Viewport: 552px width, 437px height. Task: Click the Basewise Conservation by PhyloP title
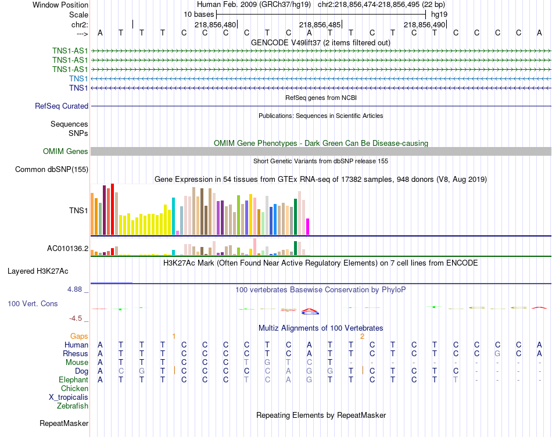point(321,290)
